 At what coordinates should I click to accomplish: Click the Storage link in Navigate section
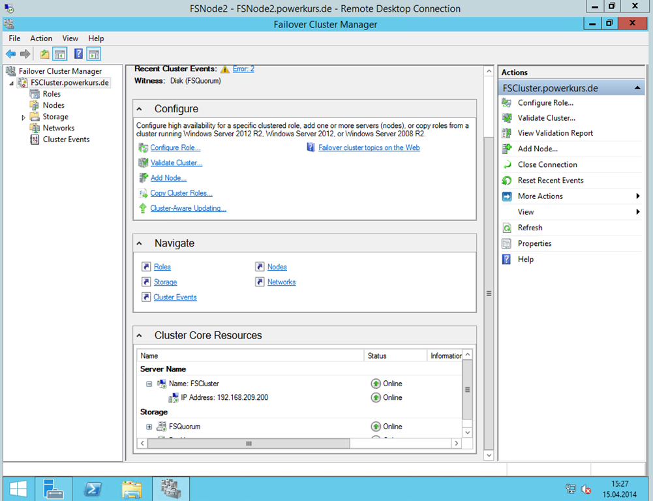[165, 282]
